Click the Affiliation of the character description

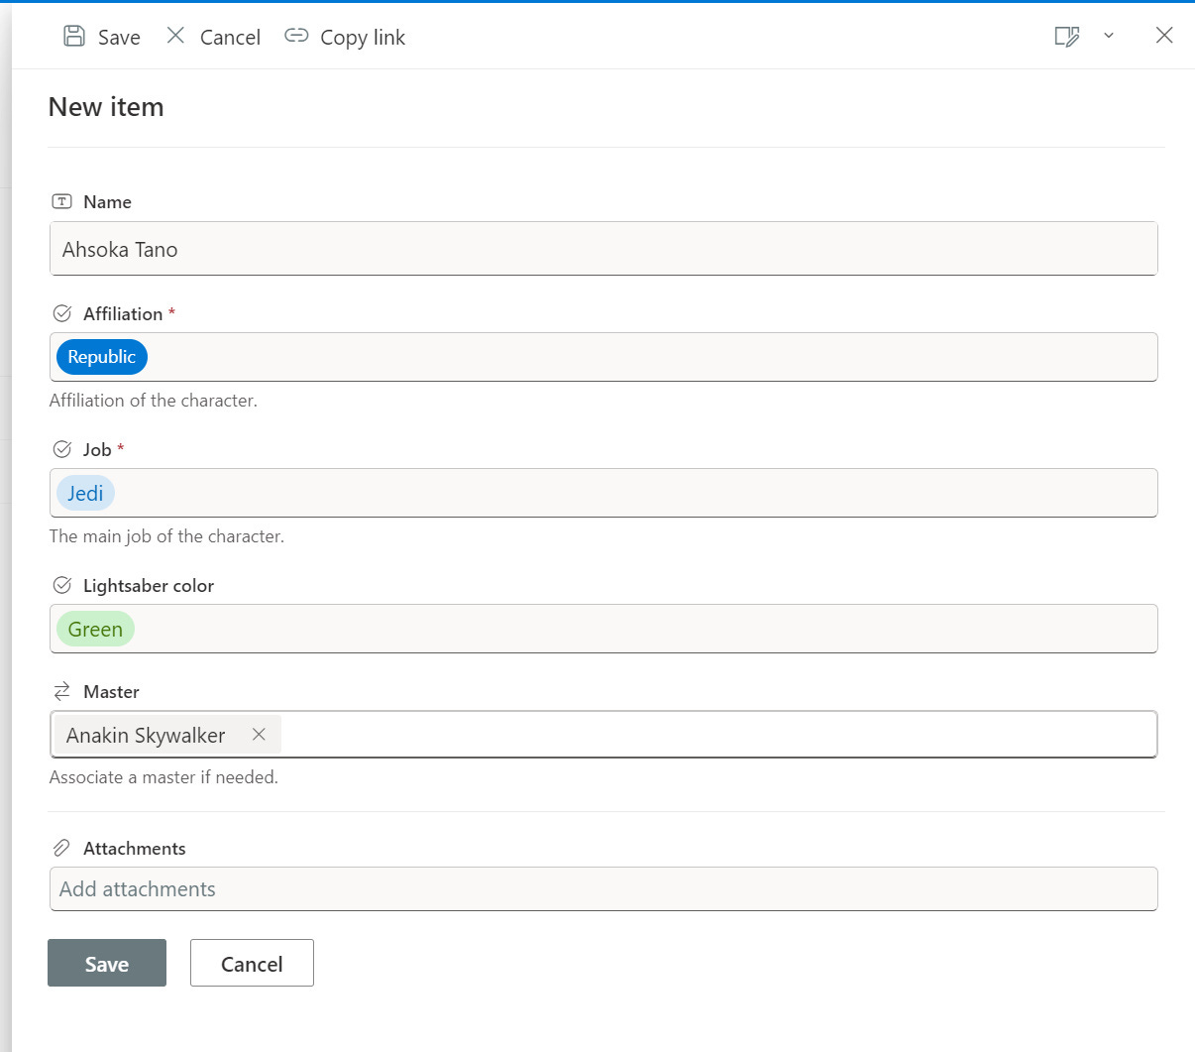(154, 401)
